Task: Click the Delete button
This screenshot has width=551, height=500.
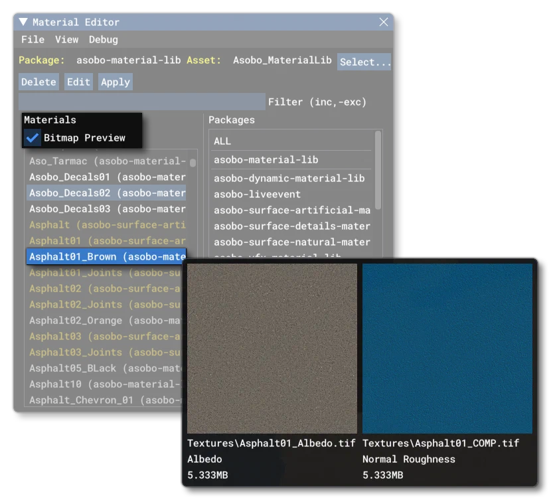Action: click(39, 82)
